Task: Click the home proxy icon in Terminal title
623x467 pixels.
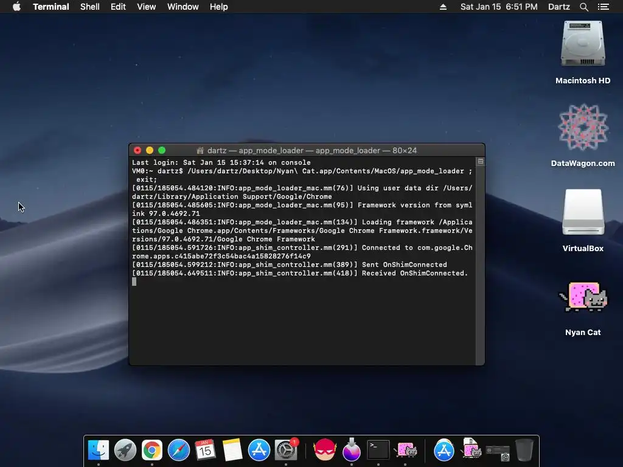Action: click(x=200, y=151)
